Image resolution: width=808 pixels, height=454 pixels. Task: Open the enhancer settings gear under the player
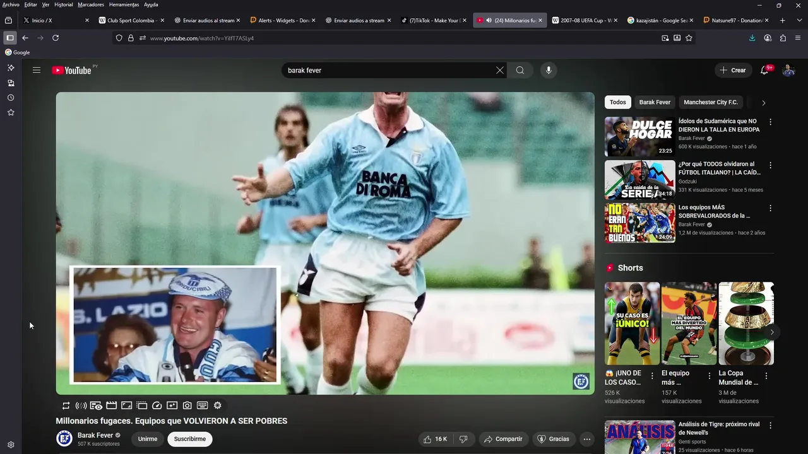click(x=218, y=405)
